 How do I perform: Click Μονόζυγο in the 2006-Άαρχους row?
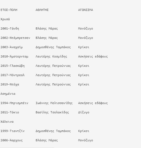tap(86, 140)
